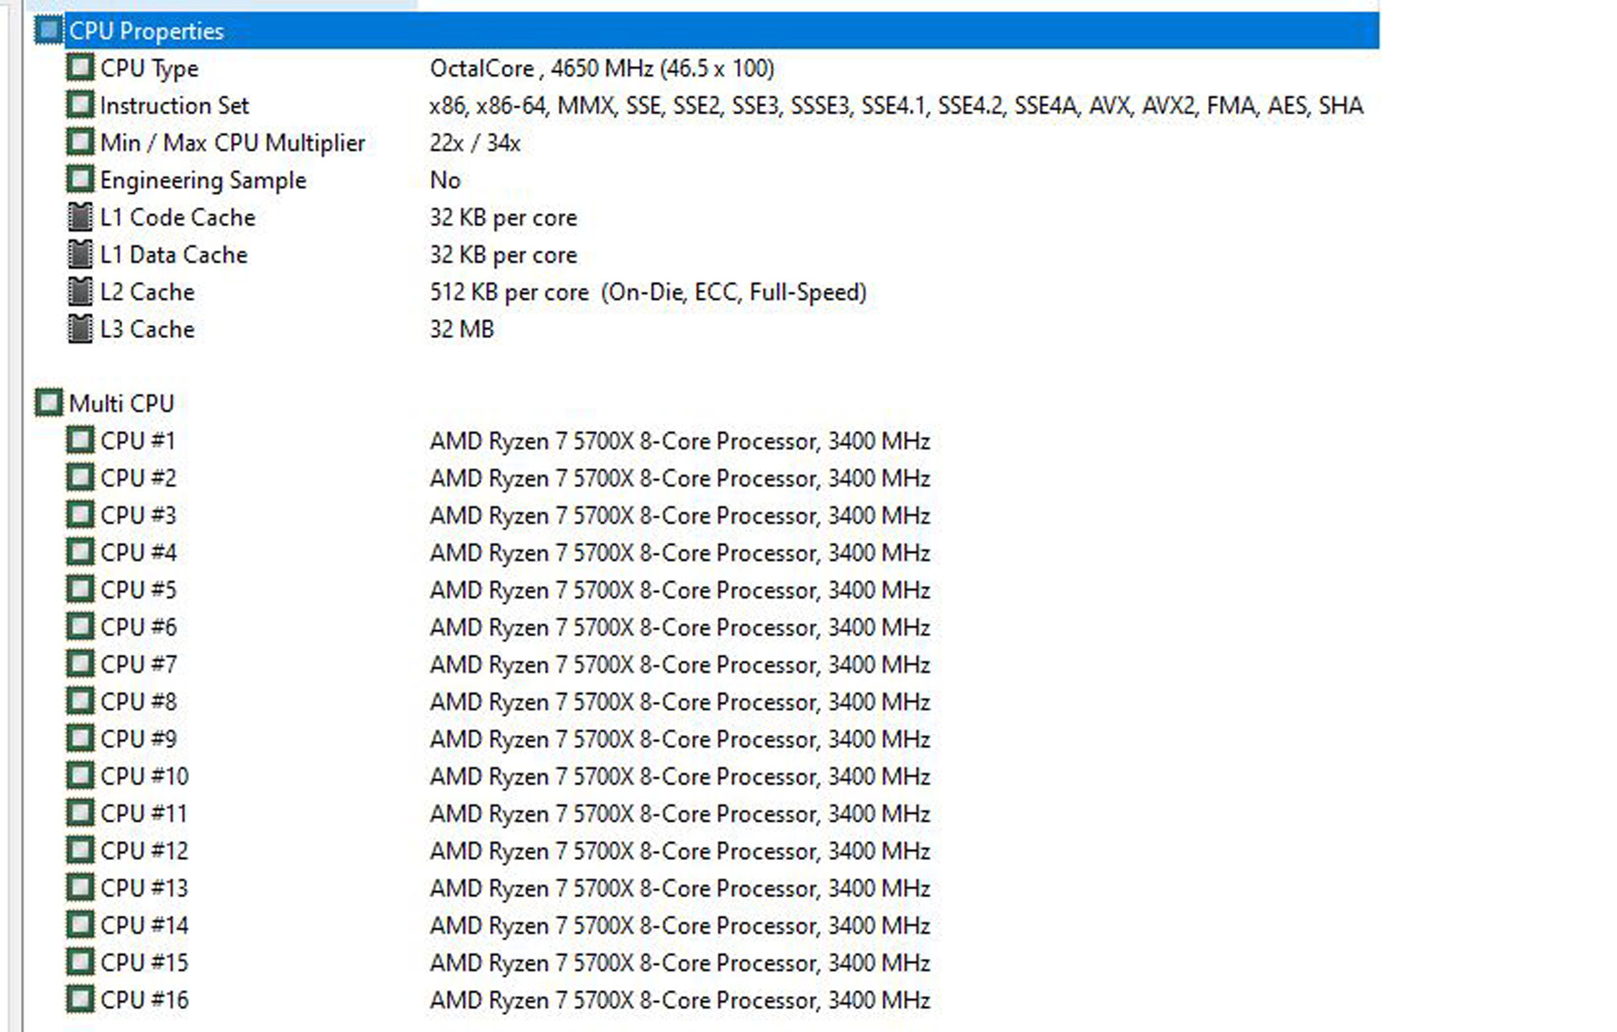Click the Multi CPU section icon
This screenshot has height=1032, width=1617.
tap(48, 403)
